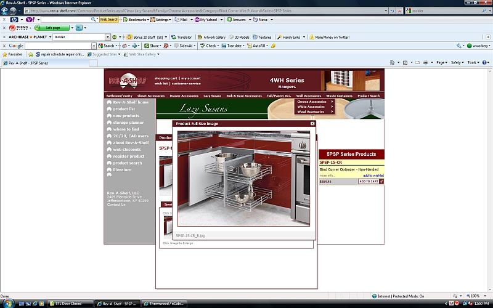Open the IE Tools menu

tap(473, 63)
